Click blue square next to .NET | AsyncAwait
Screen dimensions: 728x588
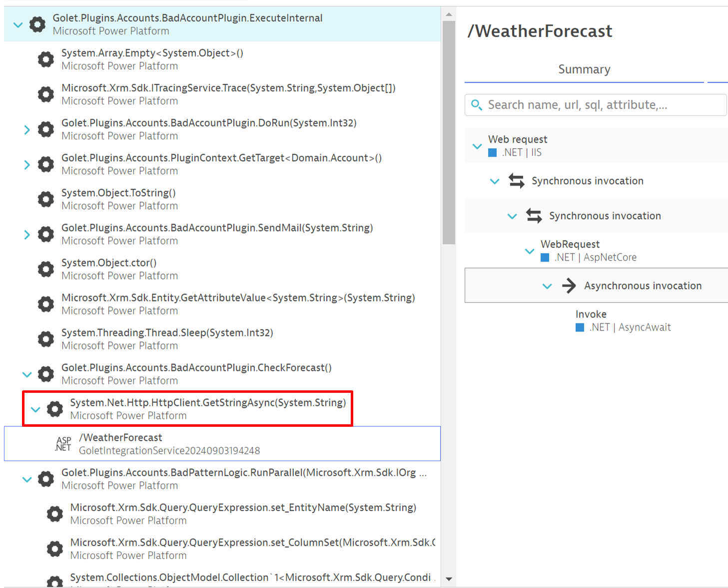(580, 327)
